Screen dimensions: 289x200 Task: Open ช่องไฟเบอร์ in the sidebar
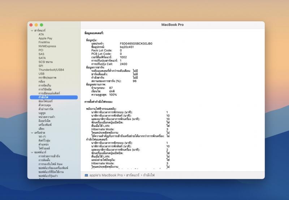tap(46, 101)
